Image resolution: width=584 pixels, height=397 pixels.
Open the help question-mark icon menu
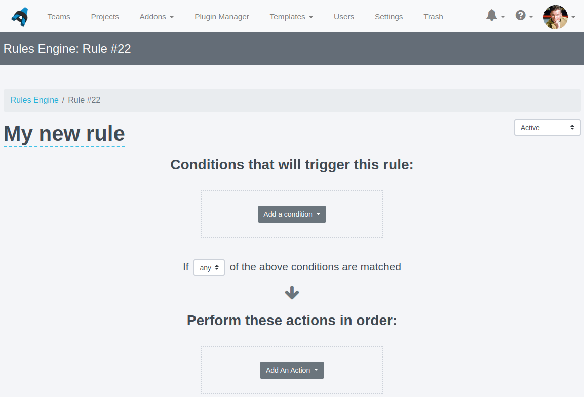(x=520, y=15)
